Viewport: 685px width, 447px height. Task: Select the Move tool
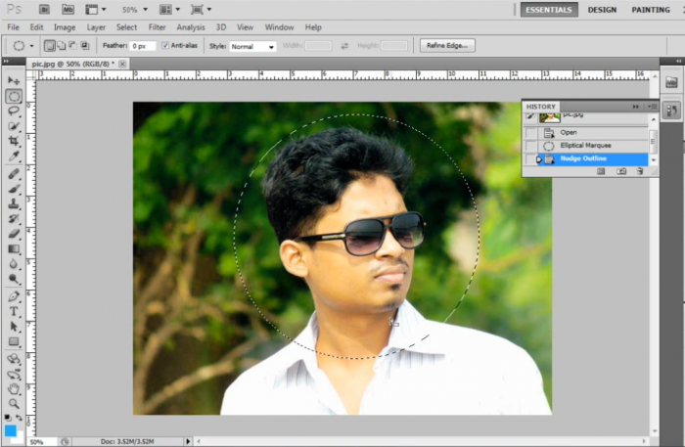point(14,81)
